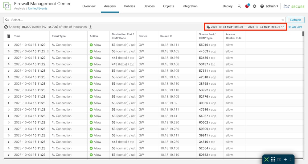Image resolution: width=308 pixels, height=164 pixels.
Task: Clear the search field with X icon
Action: tap(282, 20)
